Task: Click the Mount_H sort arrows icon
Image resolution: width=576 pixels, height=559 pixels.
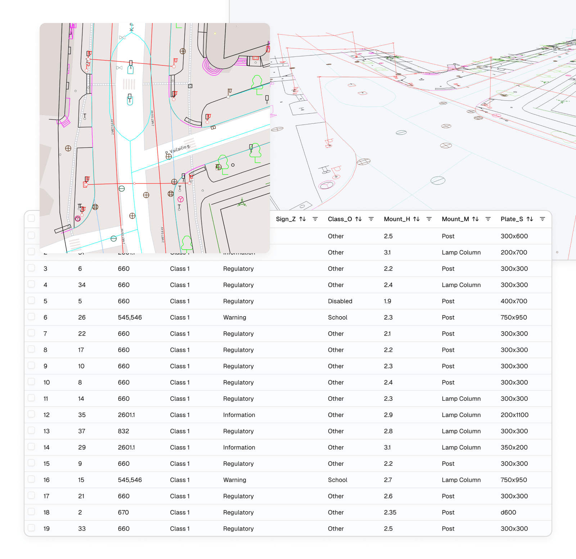Action: (416, 219)
